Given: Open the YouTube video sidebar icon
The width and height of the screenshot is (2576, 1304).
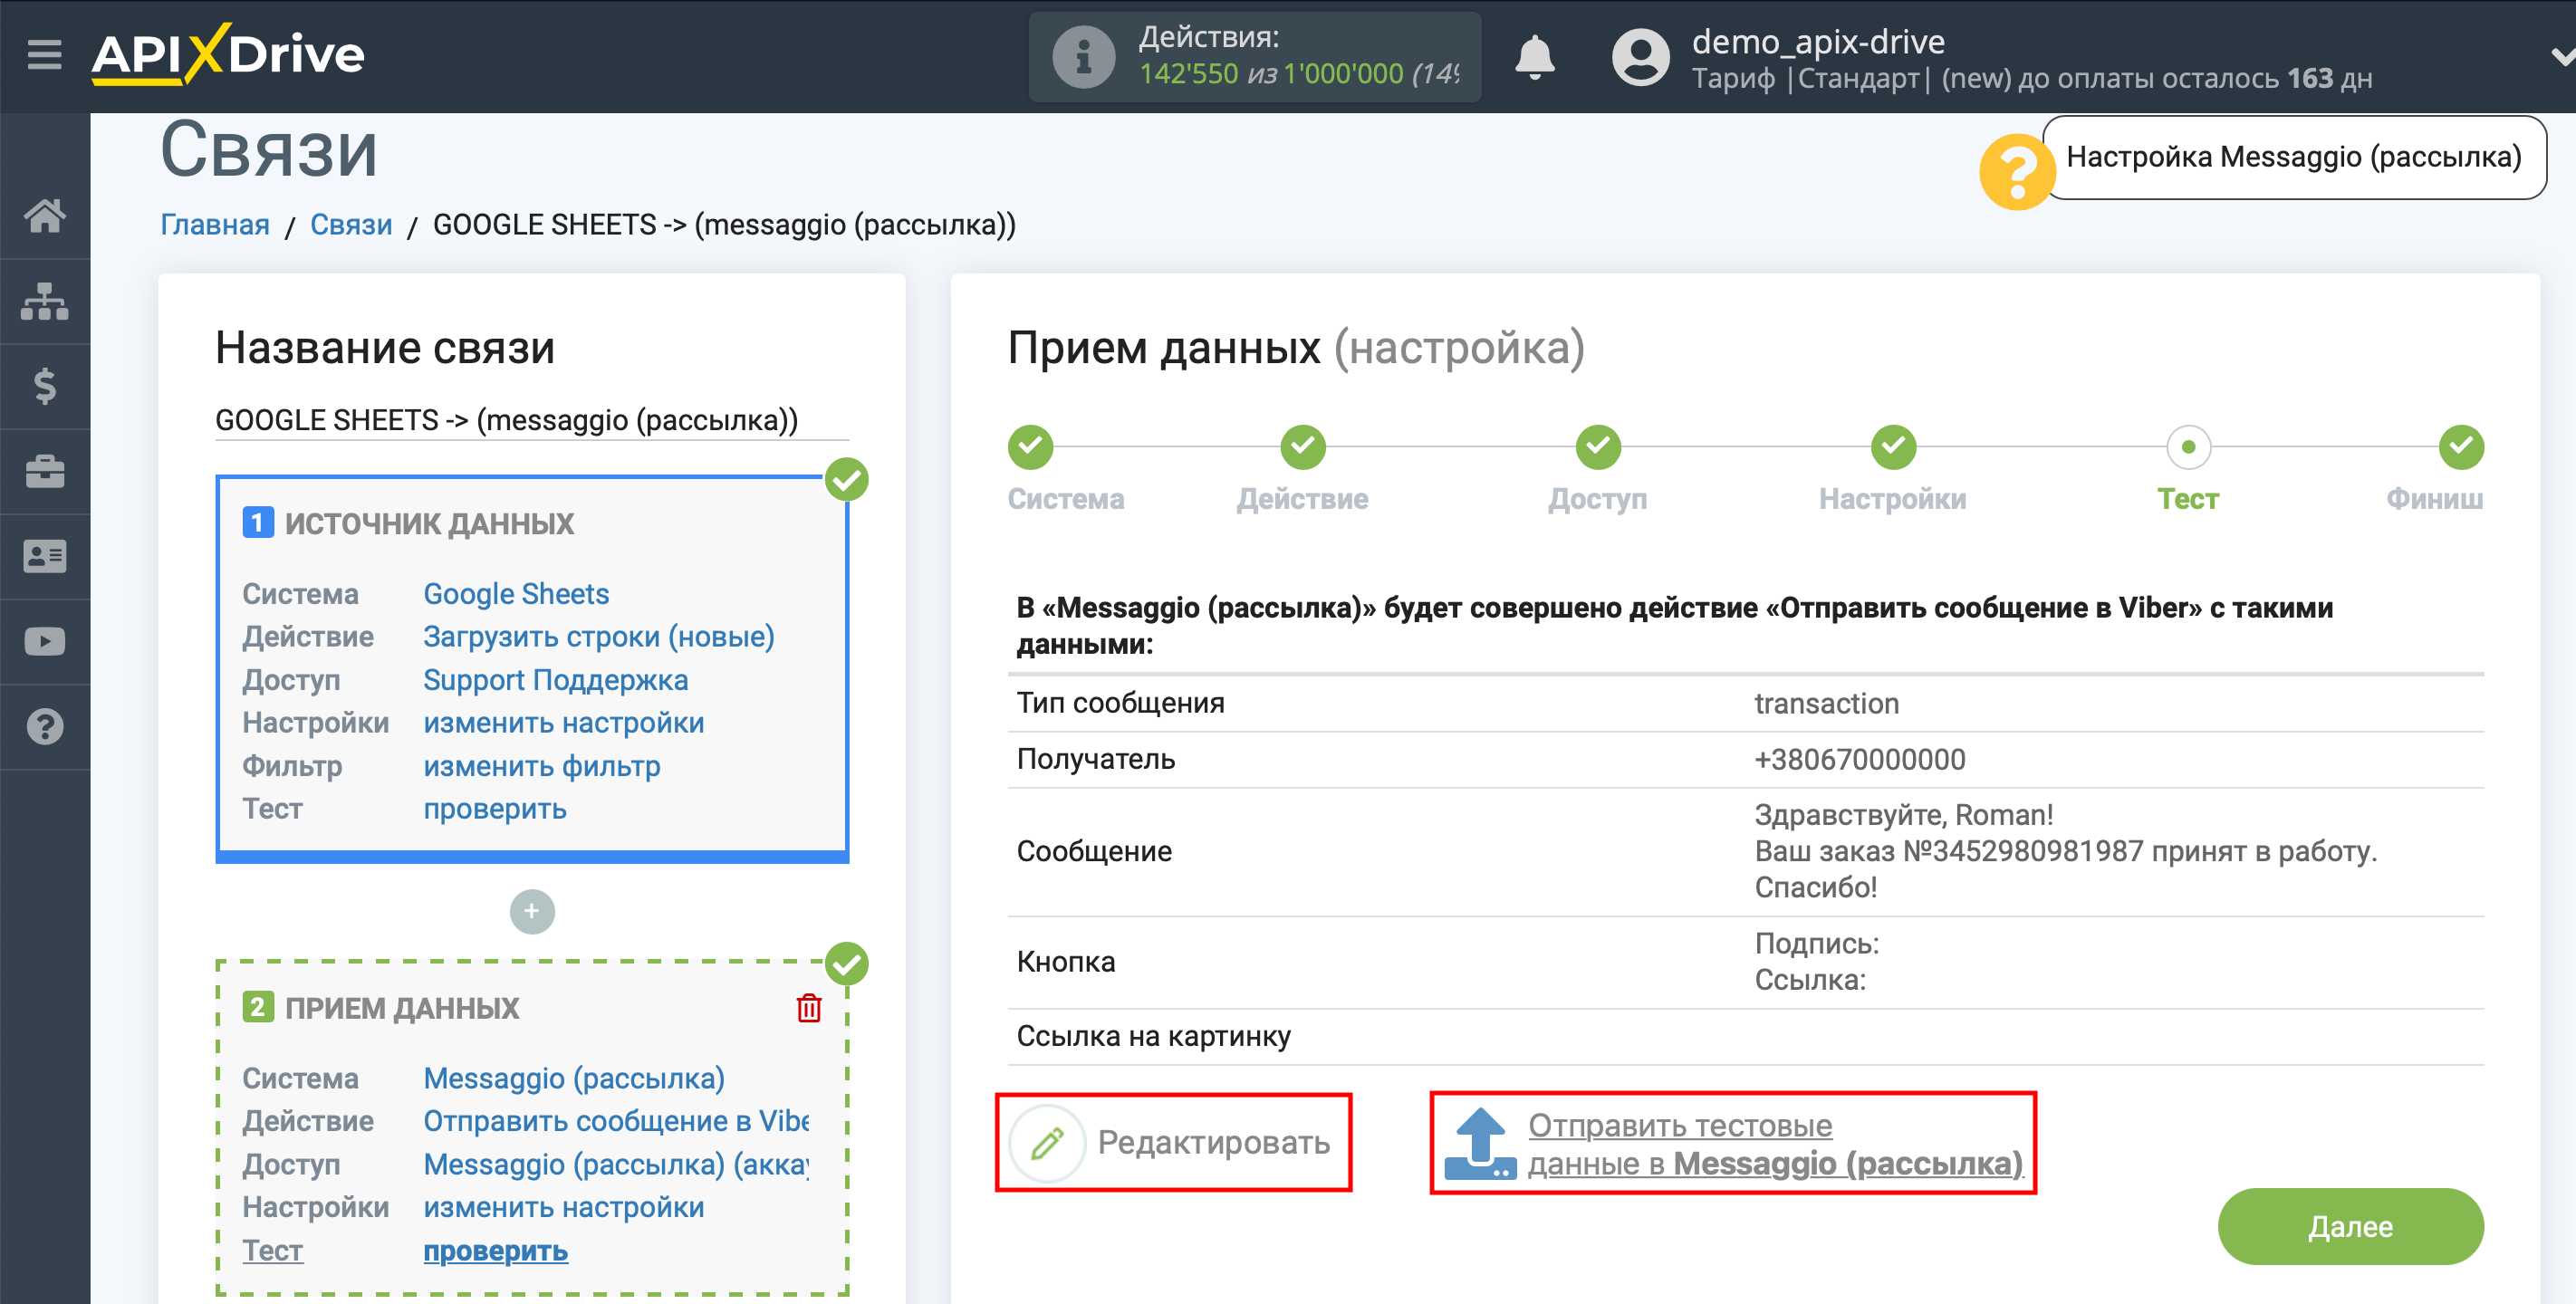Looking at the screenshot, I should click(x=45, y=641).
